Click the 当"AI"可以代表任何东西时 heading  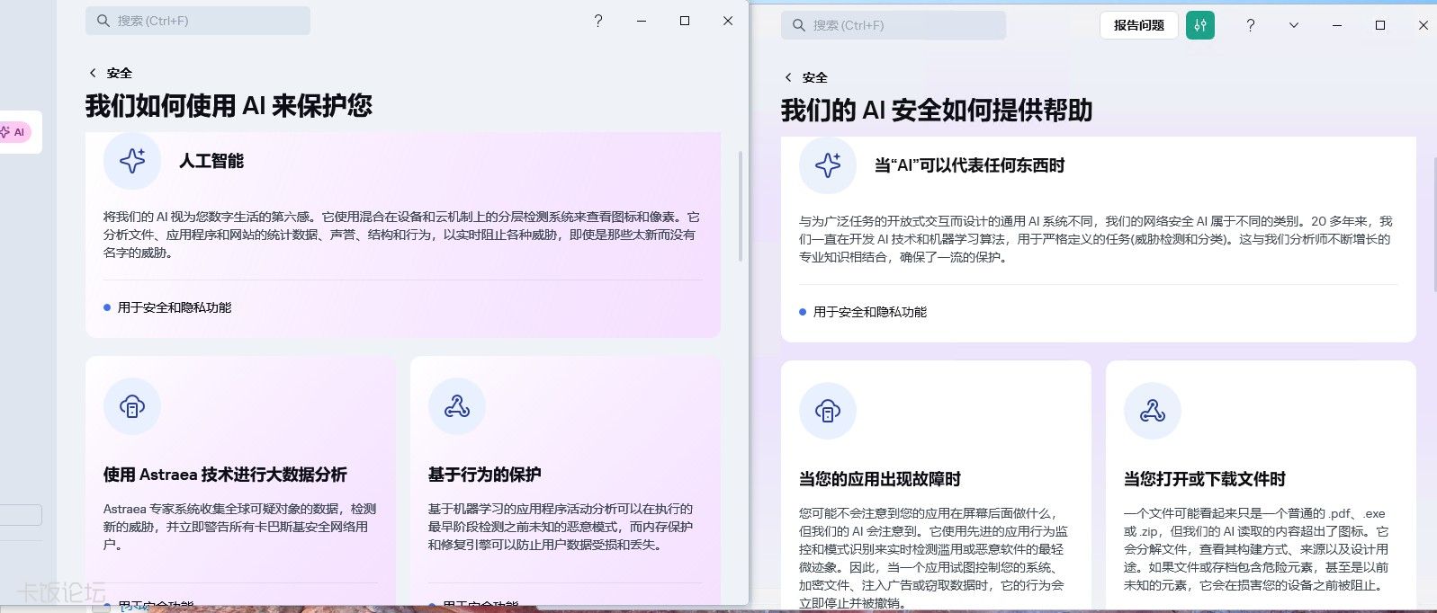(970, 165)
